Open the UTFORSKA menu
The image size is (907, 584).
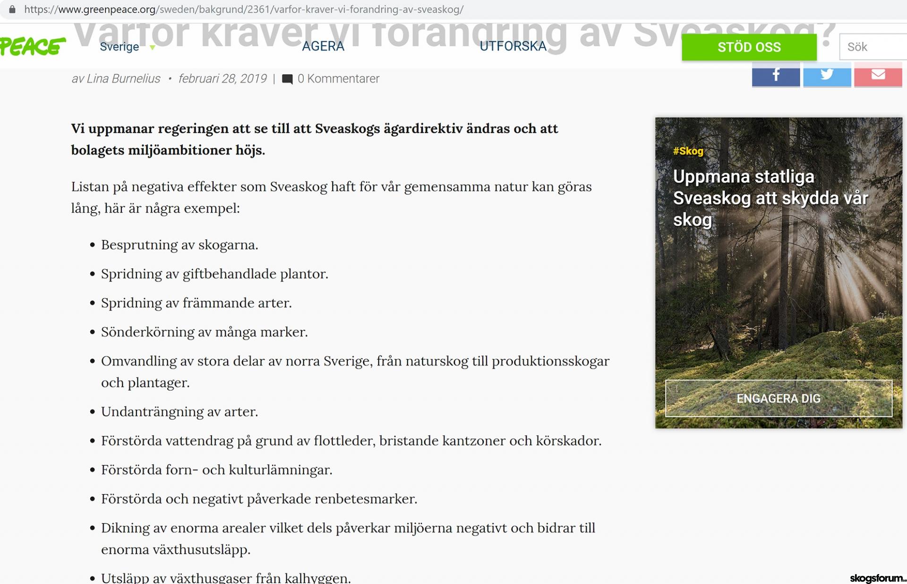[x=513, y=46]
